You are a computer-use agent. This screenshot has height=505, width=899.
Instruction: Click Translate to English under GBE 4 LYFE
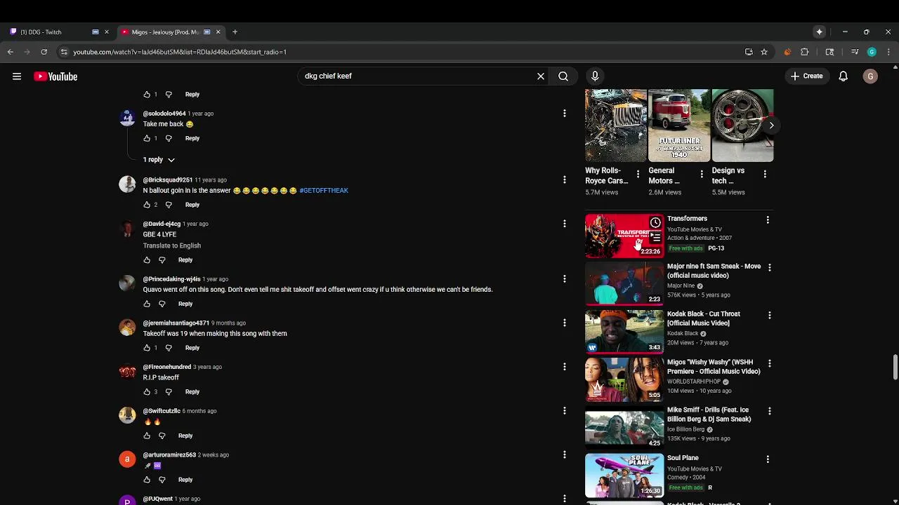pos(172,245)
